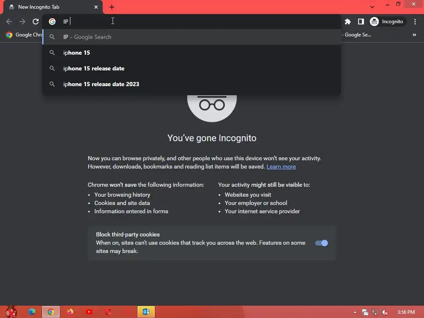
Task: Open YouTube app from taskbar
Action: click(x=89, y=312)
